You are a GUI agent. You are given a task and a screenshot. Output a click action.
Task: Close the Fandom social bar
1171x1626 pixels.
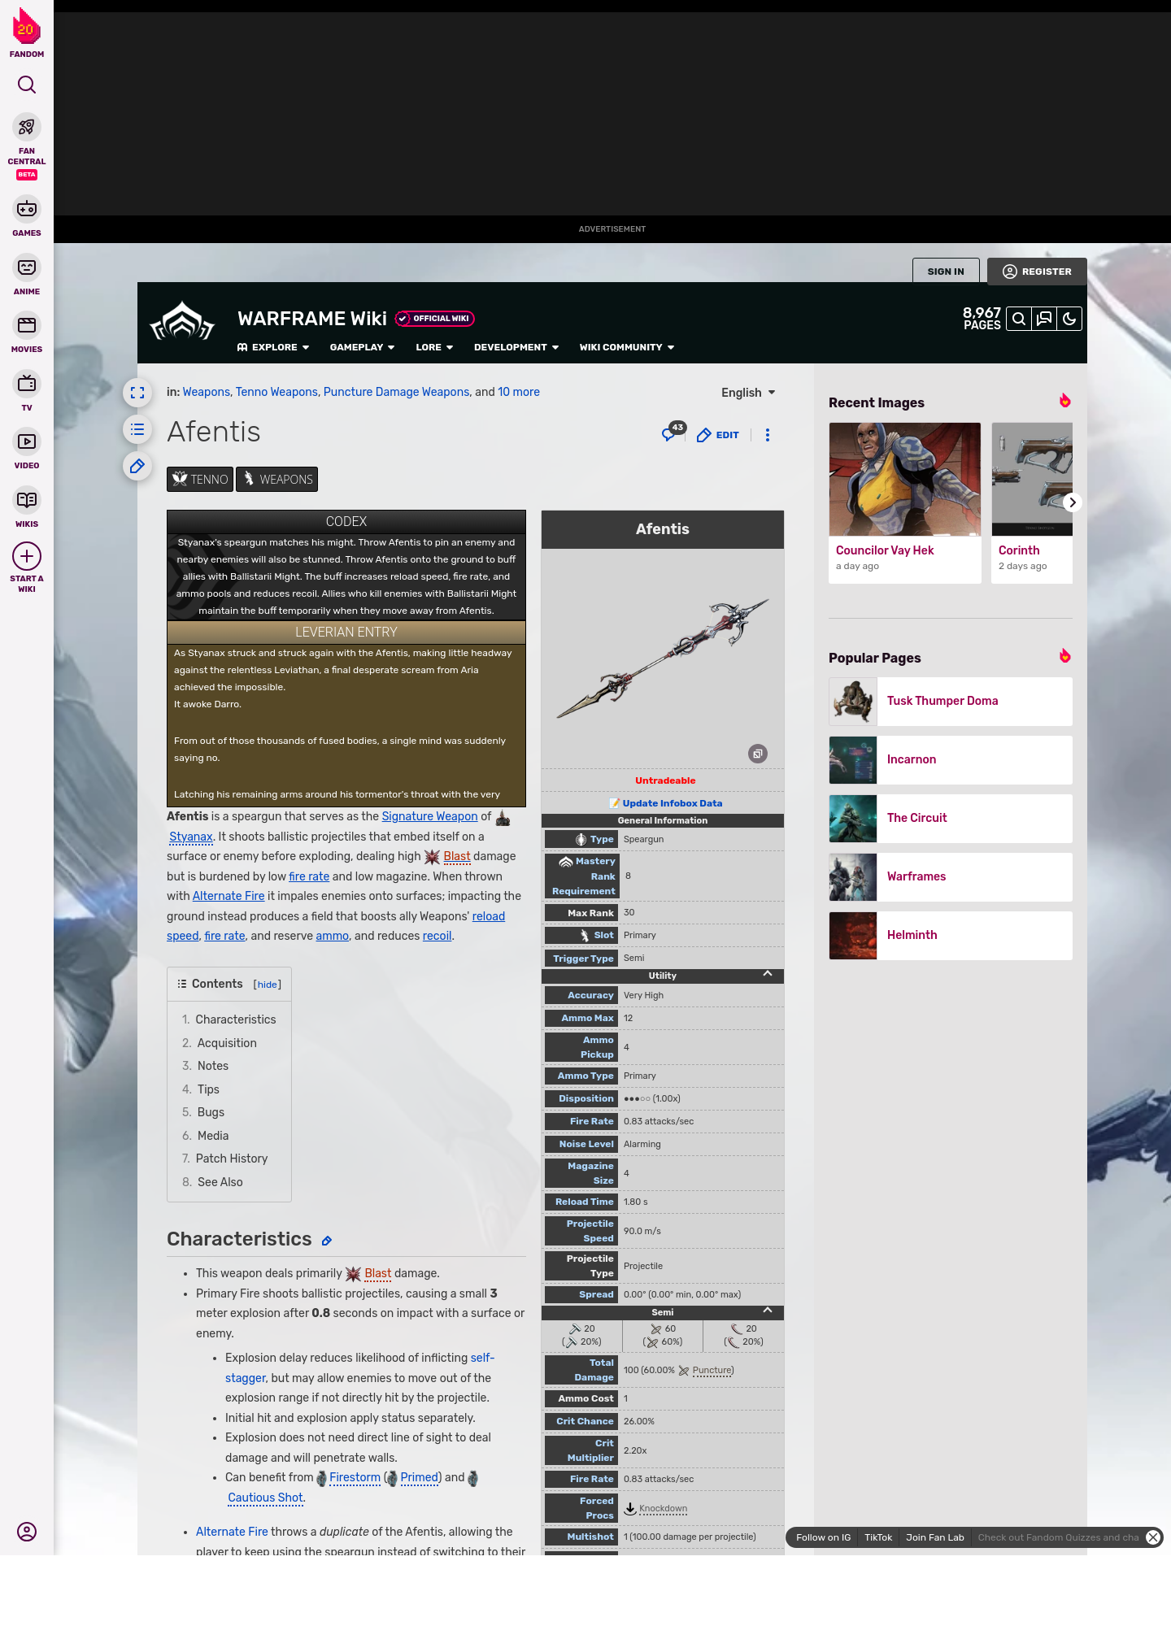(x=1153, y=1537)
